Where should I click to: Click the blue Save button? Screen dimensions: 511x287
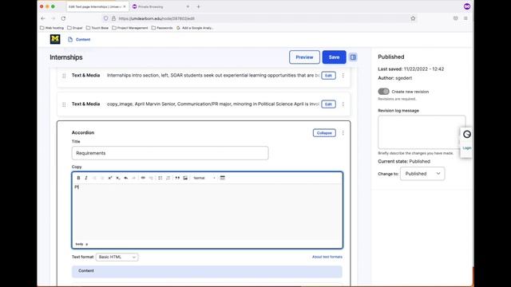click(334, 57)
